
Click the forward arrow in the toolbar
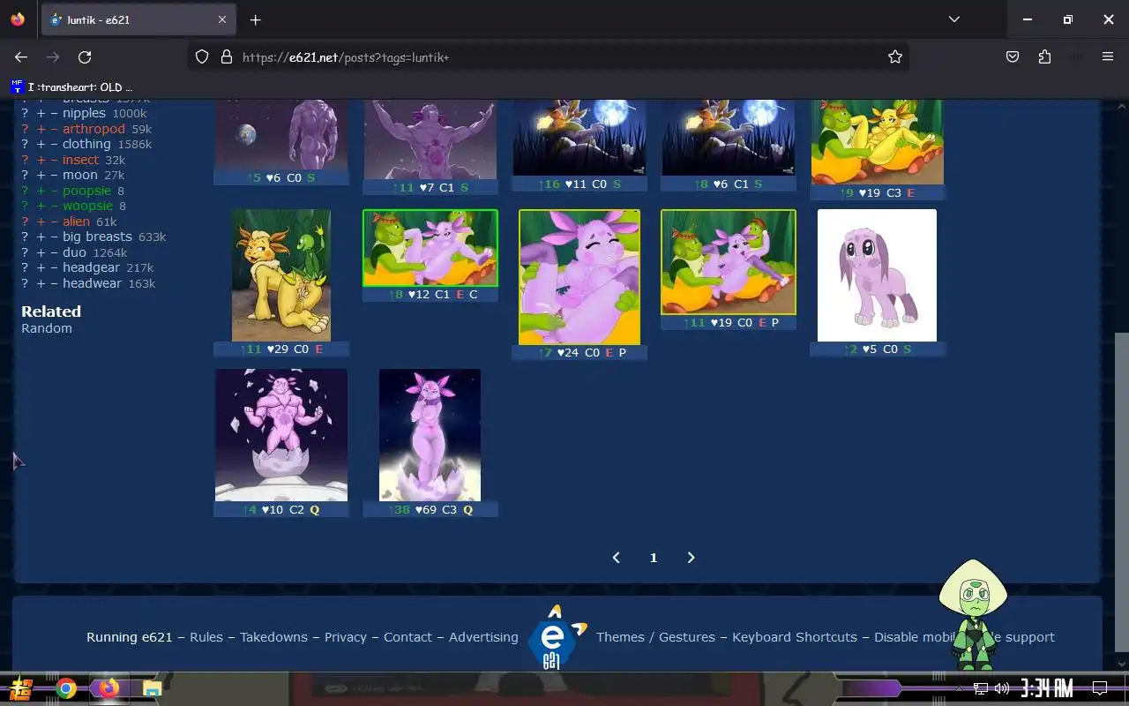[x=53, y=56]
